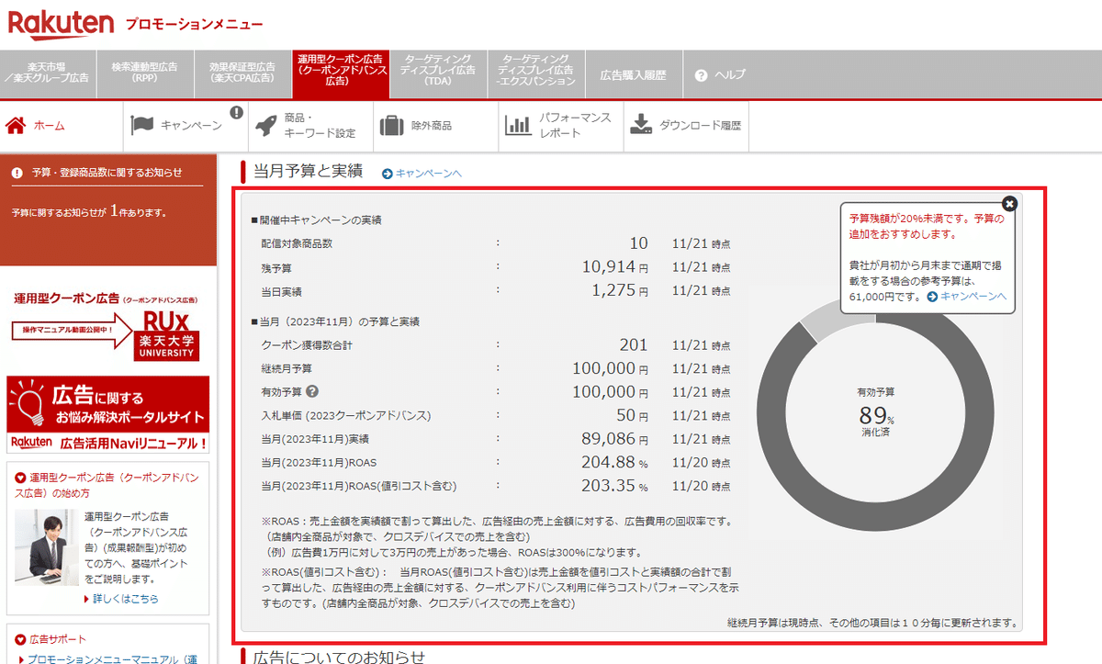Click the RUx 楽天大学 University logo
This screenshot has height=664, width=1102.
pyautogui.click(x=165, y=335)
